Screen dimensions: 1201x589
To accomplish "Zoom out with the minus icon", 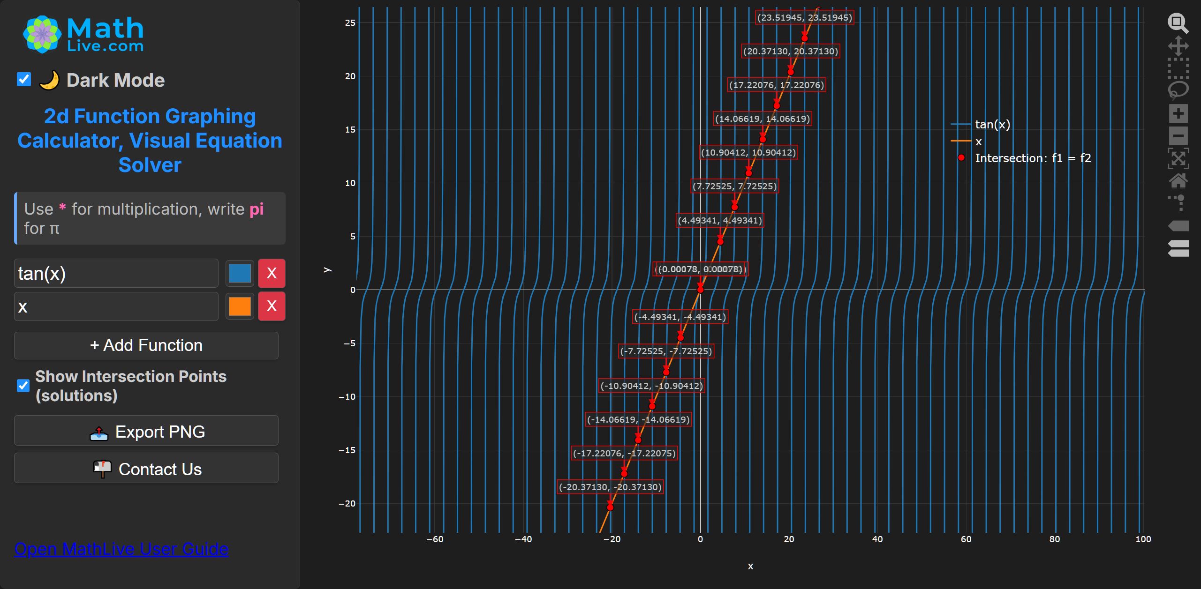I will tap(1178, 136).
